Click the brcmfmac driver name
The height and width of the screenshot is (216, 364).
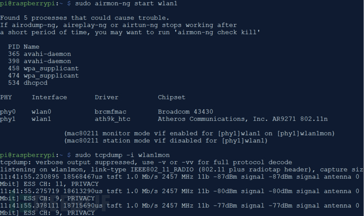coord(110,112)
